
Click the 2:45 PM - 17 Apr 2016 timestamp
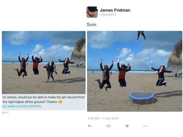point(103,118)
